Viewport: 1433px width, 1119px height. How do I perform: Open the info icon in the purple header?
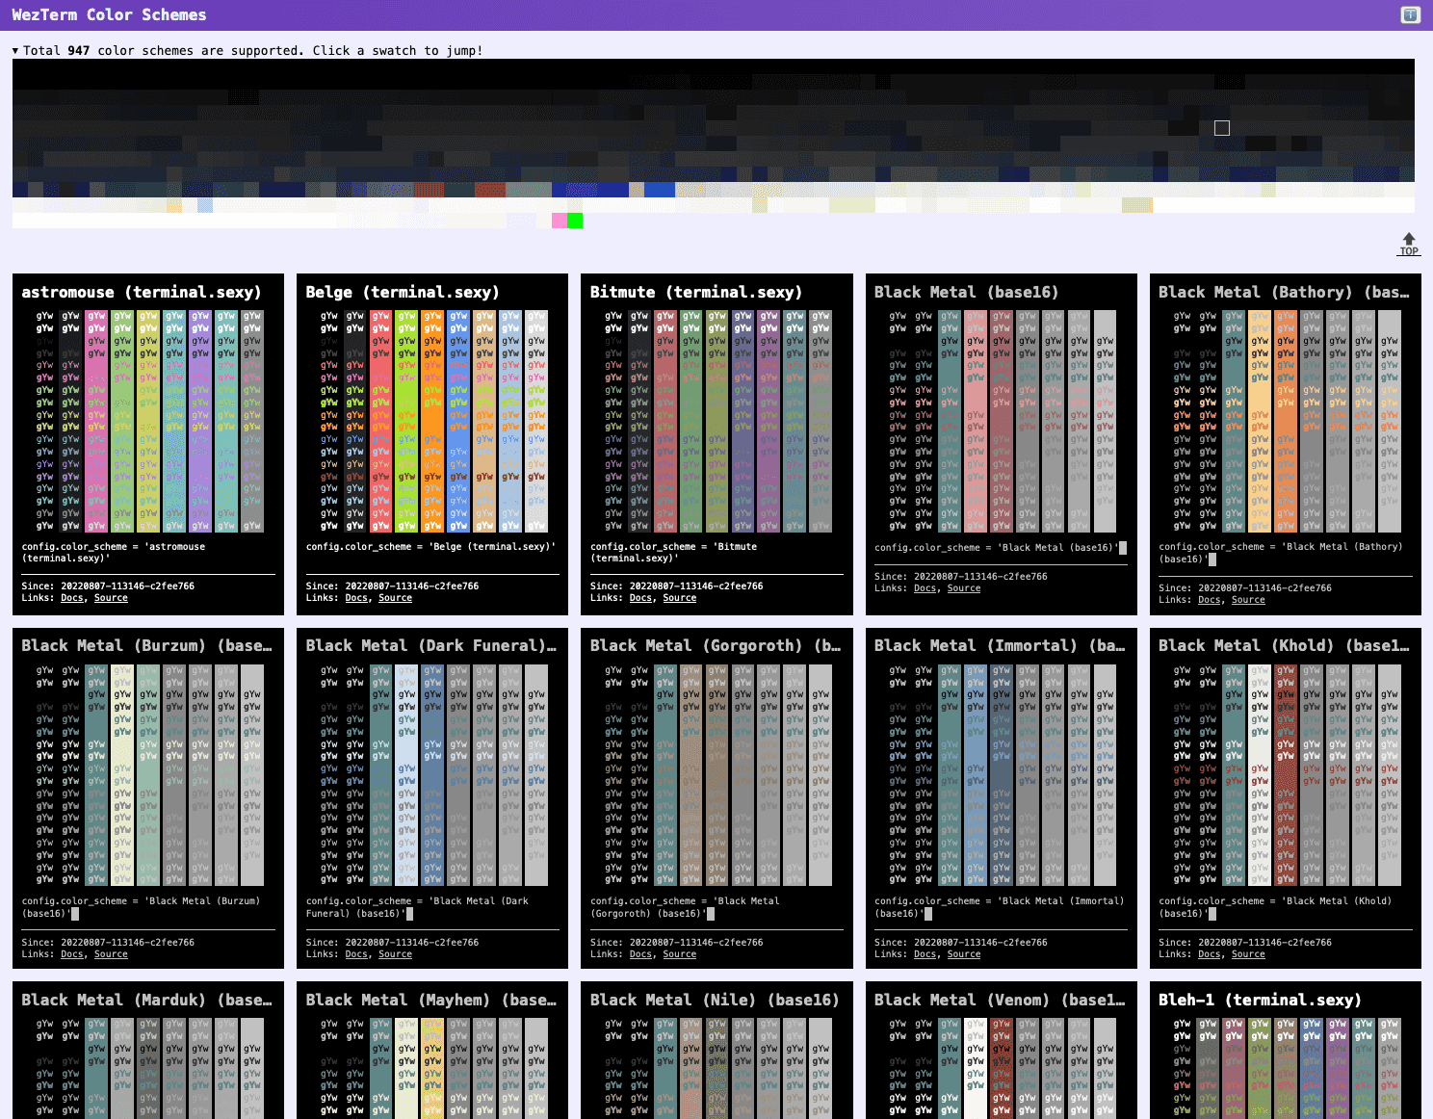[1410, 14]
